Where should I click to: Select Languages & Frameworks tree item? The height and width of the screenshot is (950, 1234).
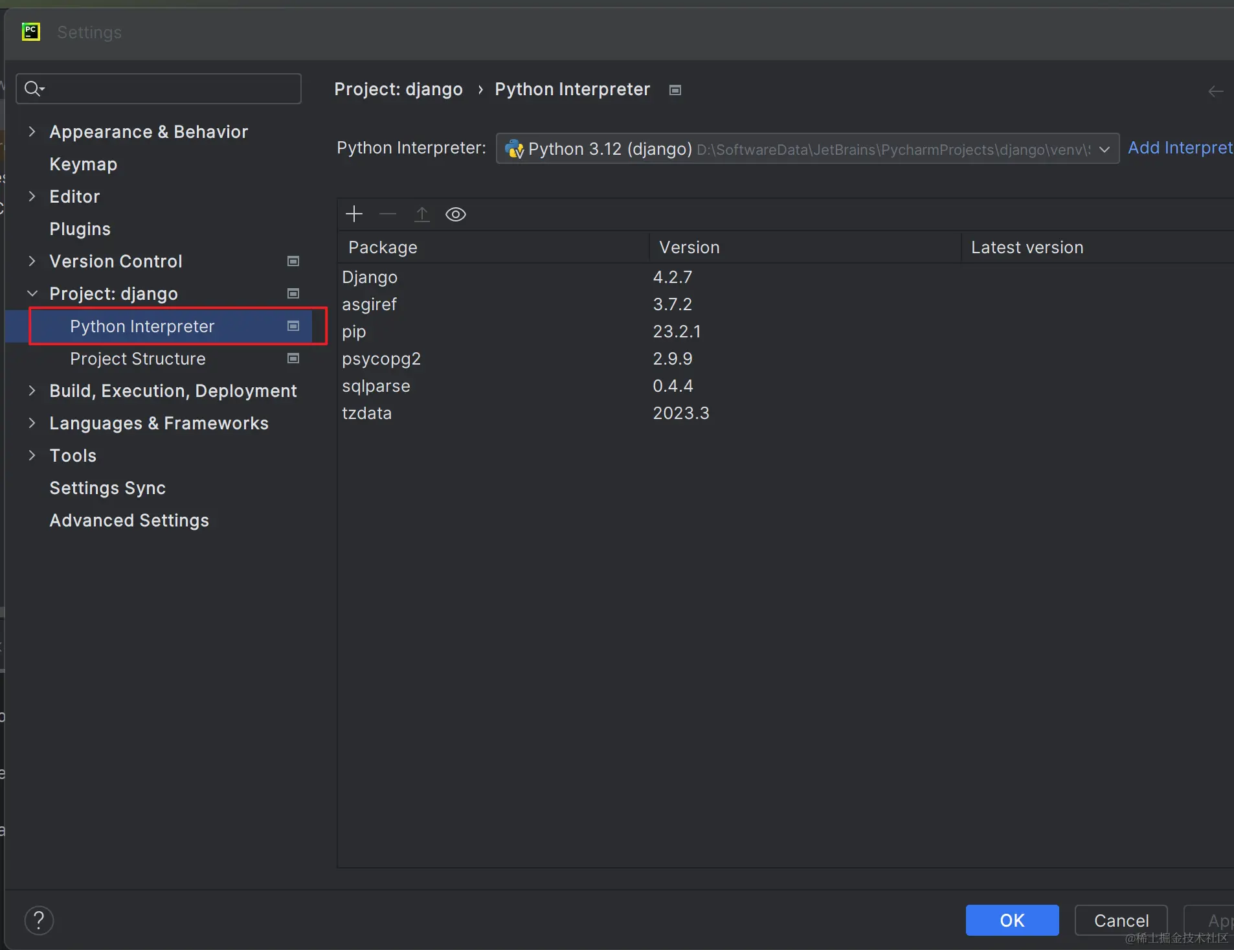pyautogui.click(x=159, y=424)
